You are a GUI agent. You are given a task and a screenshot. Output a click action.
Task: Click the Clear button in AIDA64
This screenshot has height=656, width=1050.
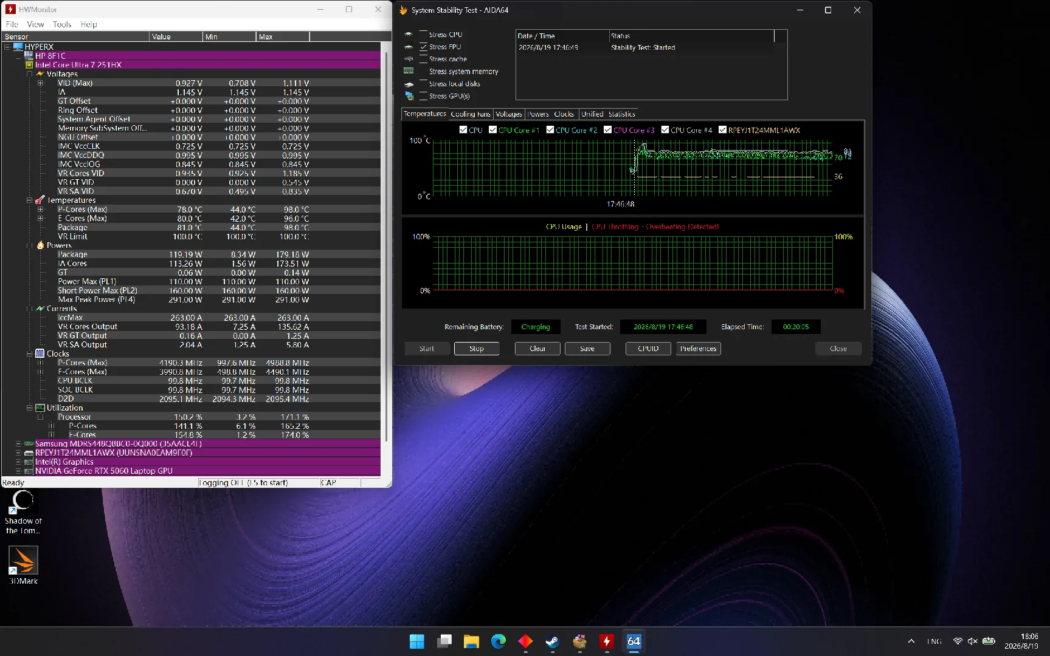537,349
